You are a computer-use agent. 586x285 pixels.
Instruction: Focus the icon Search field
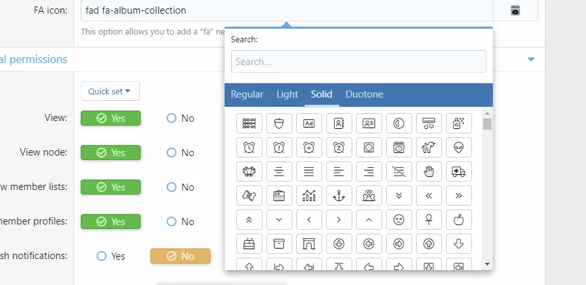coord(358,62)
